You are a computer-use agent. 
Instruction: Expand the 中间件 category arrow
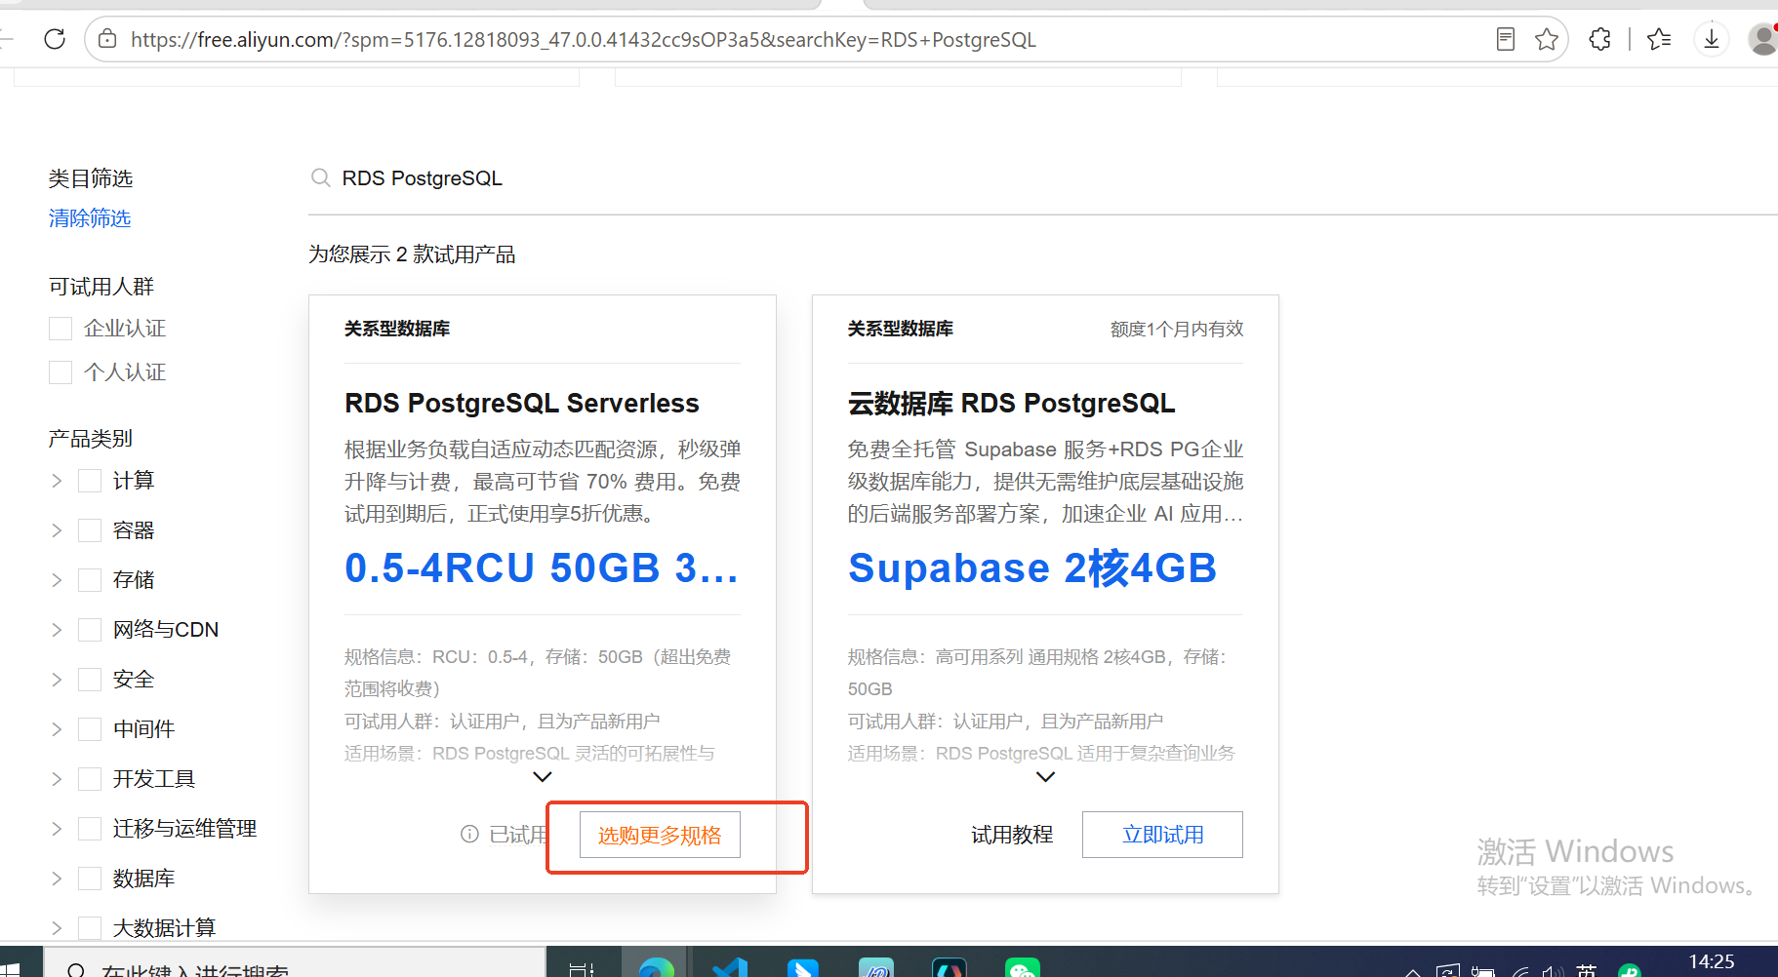57,729
